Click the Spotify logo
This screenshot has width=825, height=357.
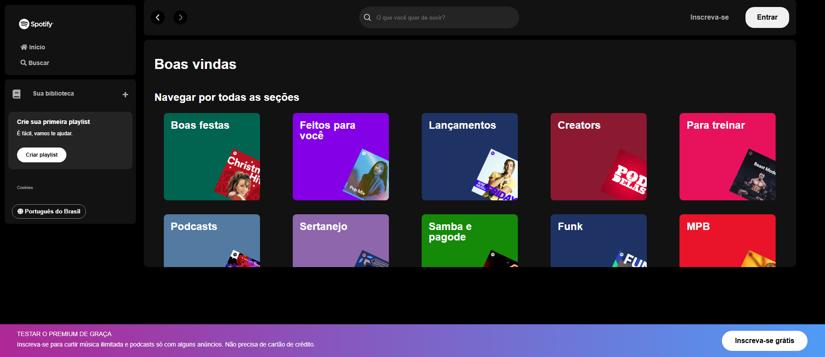[x=36, y=24]
